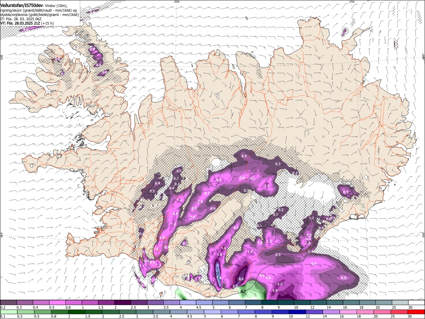Select the grey 25 swatch in upper legend
This screenshot has width=425, height=319.
pos(400,302)
